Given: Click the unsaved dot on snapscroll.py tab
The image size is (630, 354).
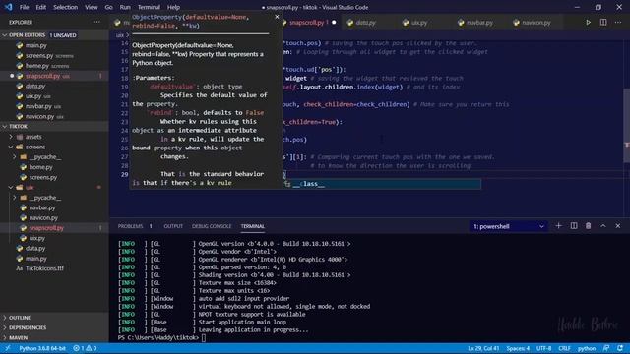Looking at the screenshot, I should 334,23.
